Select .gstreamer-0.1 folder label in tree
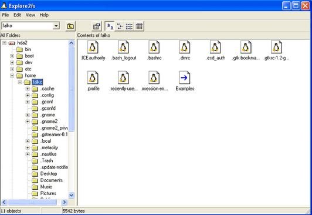 pyautogui.click(x=54, y=135)
